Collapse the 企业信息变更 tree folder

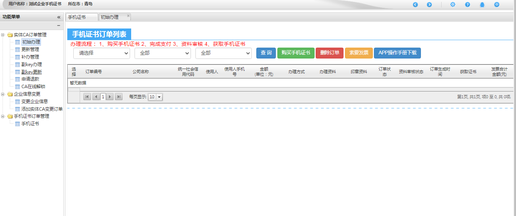3,94
